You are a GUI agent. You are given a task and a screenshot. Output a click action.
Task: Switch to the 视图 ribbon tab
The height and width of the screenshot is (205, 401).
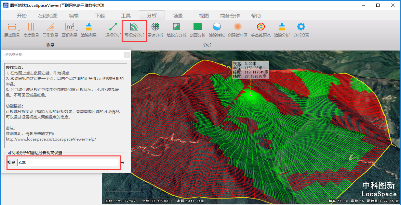coord(204,16)
